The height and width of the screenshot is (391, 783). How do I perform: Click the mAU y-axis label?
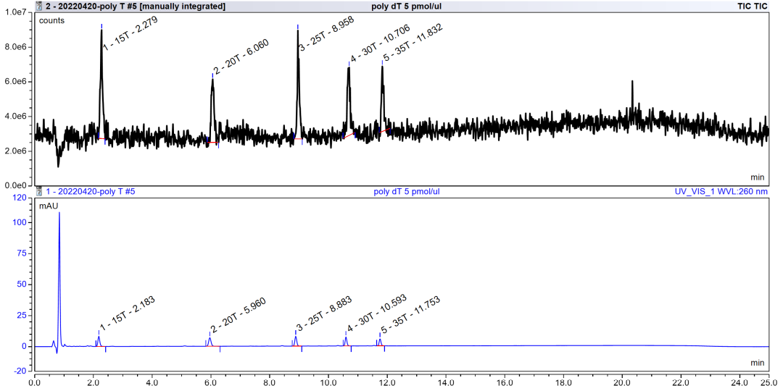[48, 206]
